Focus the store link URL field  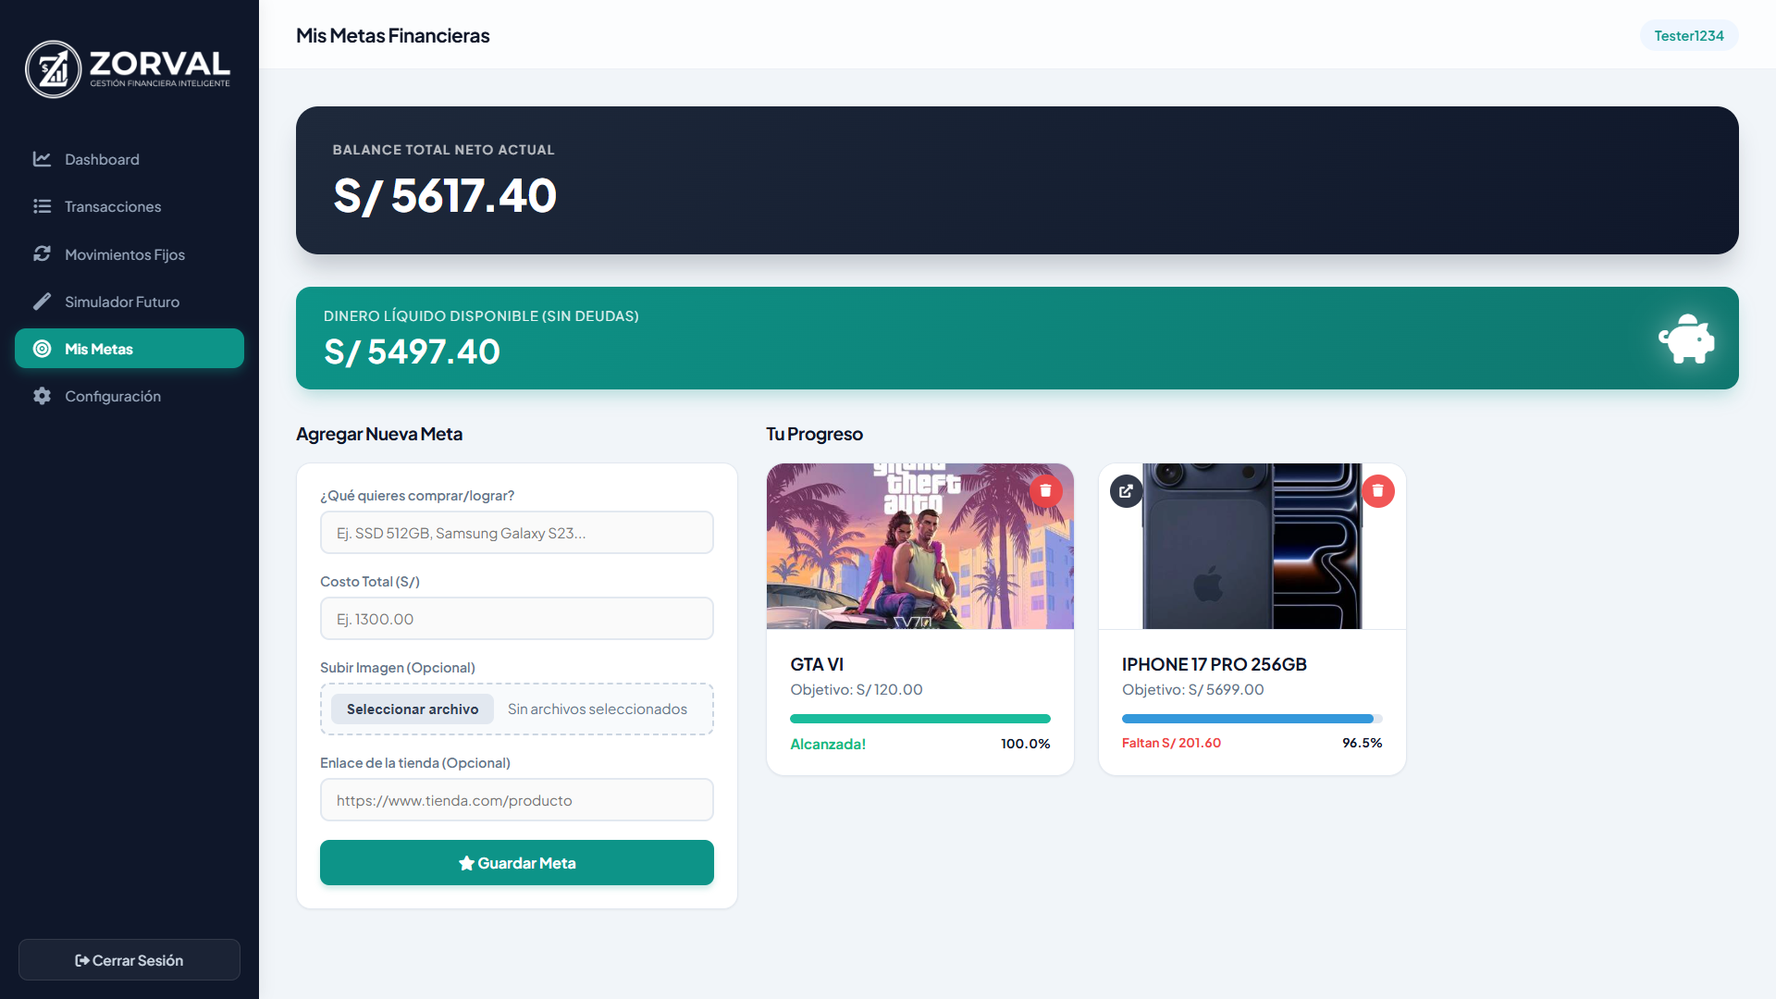[516, 800]
